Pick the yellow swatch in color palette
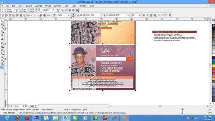Screen dimensions: 215x121 (x=214, y=66)
